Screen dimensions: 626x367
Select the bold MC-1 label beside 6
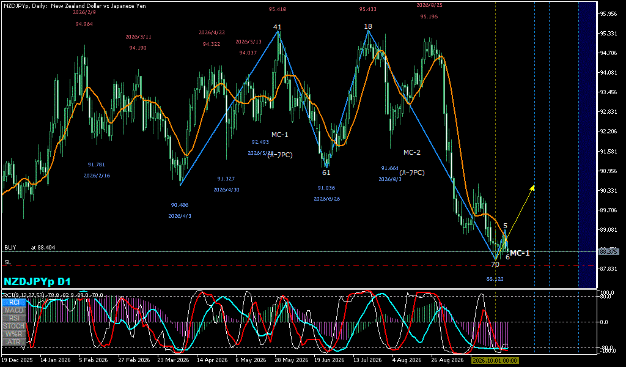pos(520,253)
